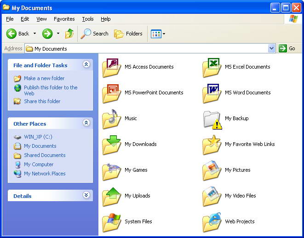Click the Share this folder icon

coord(17,101)
